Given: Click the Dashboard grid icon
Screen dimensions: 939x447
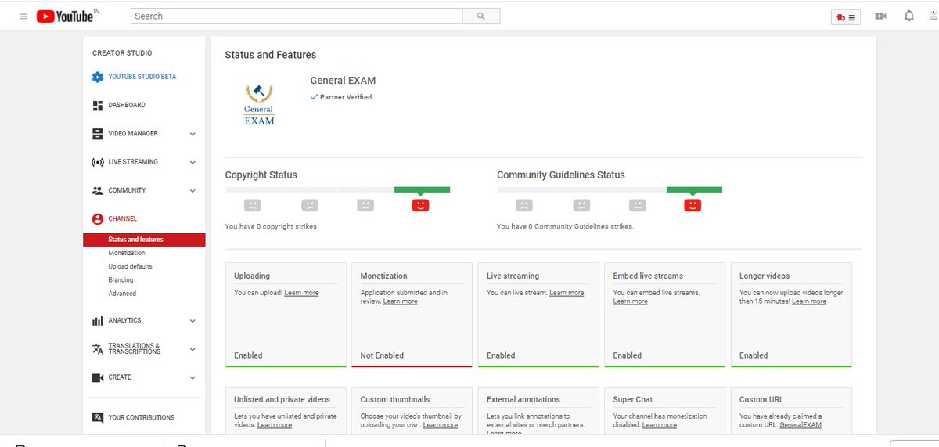Looking at the screenshot, I should (98, 105).
